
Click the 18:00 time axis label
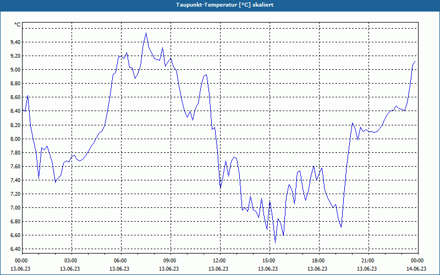coord(318,261)
